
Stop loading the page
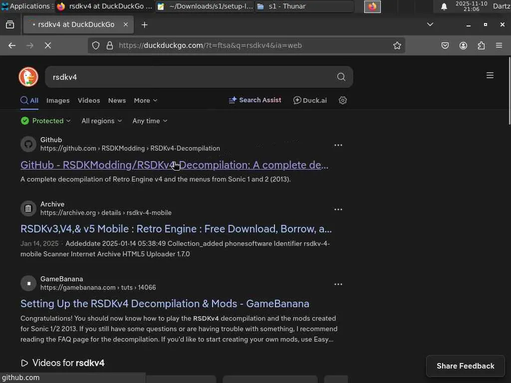tap(48, 45)
